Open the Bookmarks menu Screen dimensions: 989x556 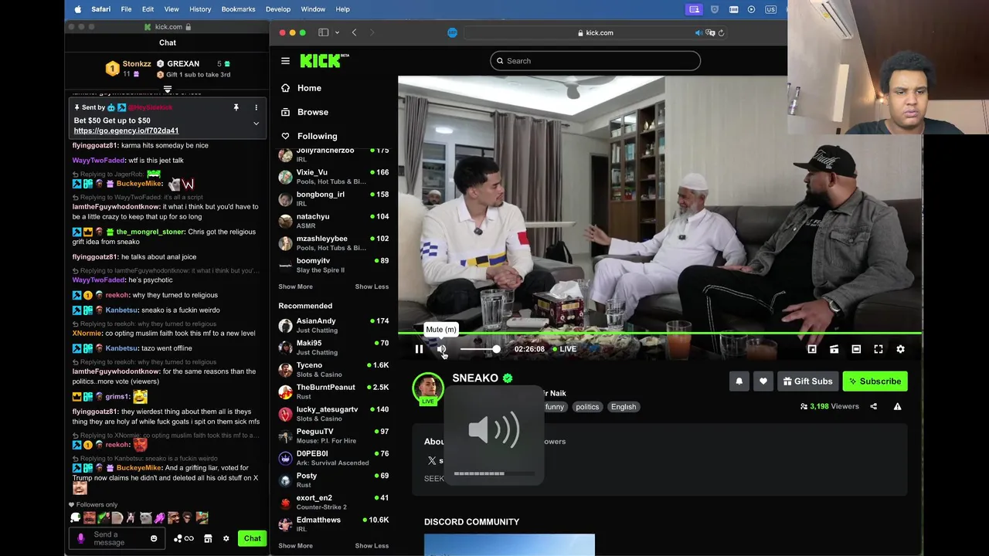[x=238, y=9]
